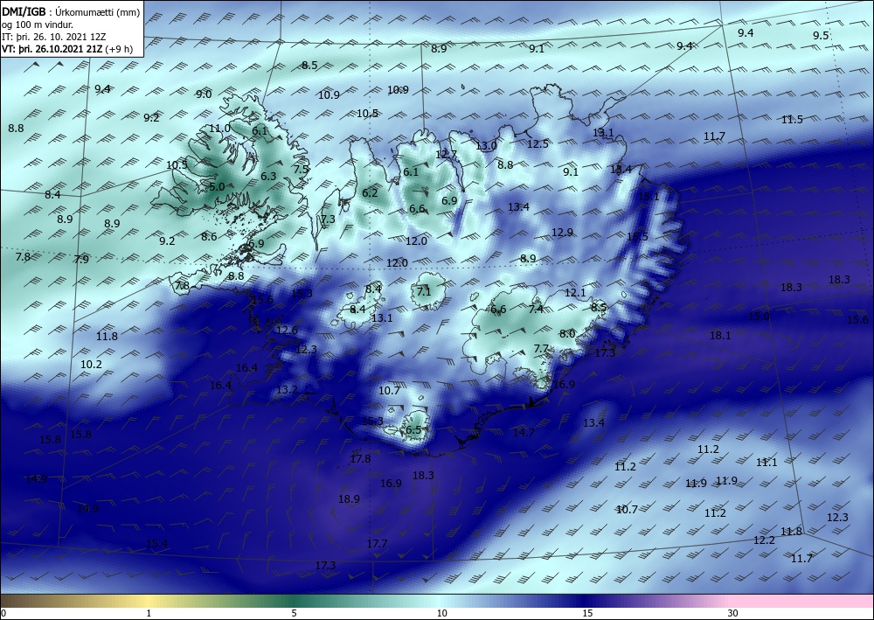Click the map value '15.0'
This screenshot has height=620, width=874.
click(758, 317)
